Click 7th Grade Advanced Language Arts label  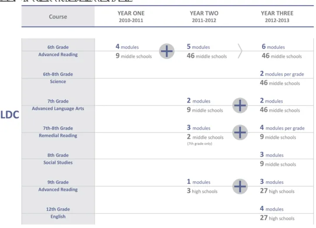click(58, 105)
